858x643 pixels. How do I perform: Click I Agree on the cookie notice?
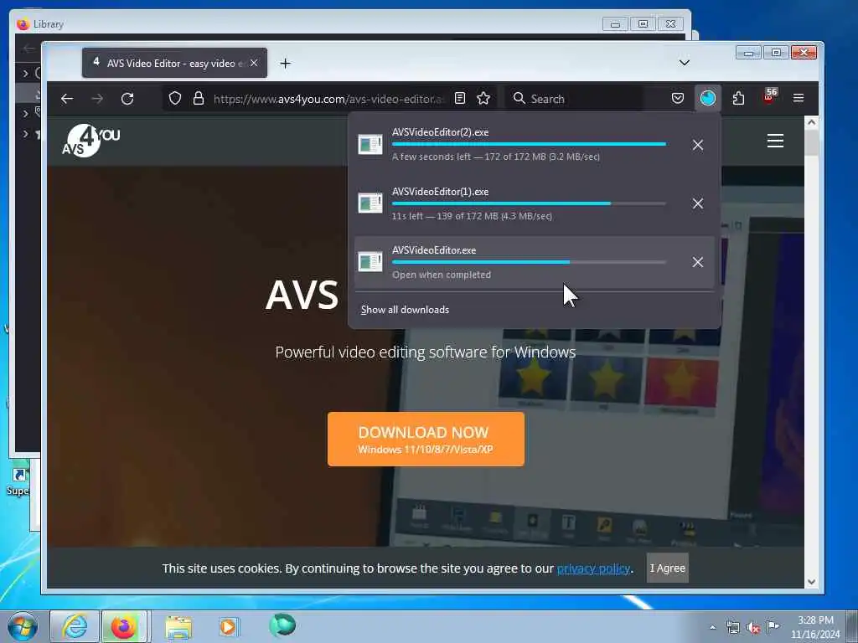point(668,568)
